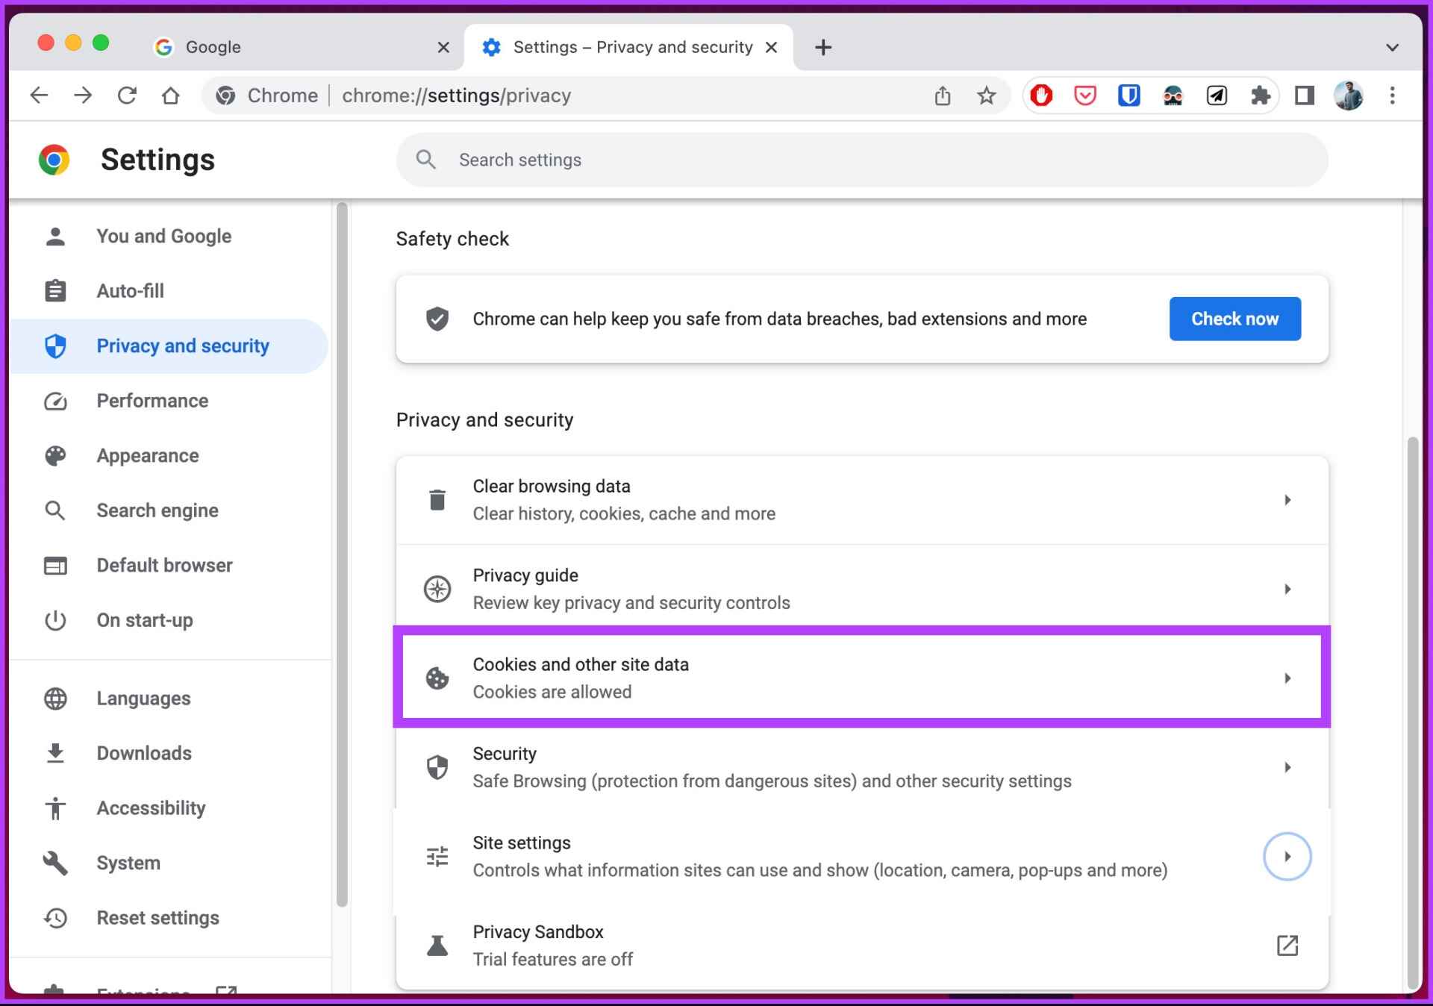The width and height of the screenshot is (1433, 1006).
Task: Click the share icon in the address bar
Action: (943, 96)
